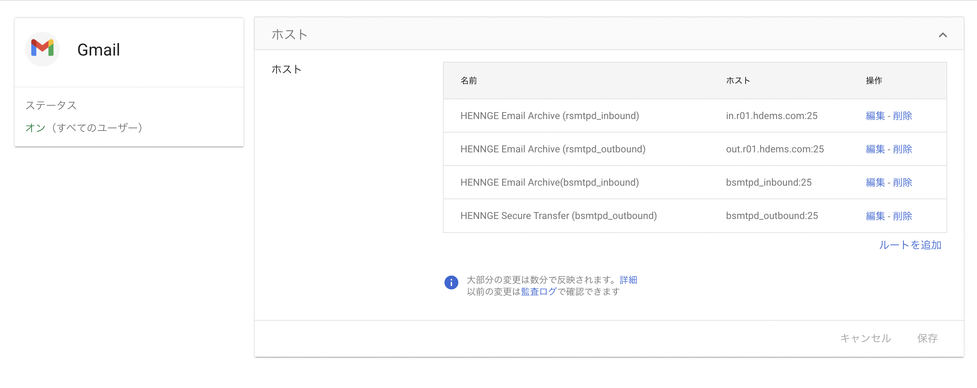Click the ステータス label
977x388 pixels.
pyautogui.click(x=51, y=105)
